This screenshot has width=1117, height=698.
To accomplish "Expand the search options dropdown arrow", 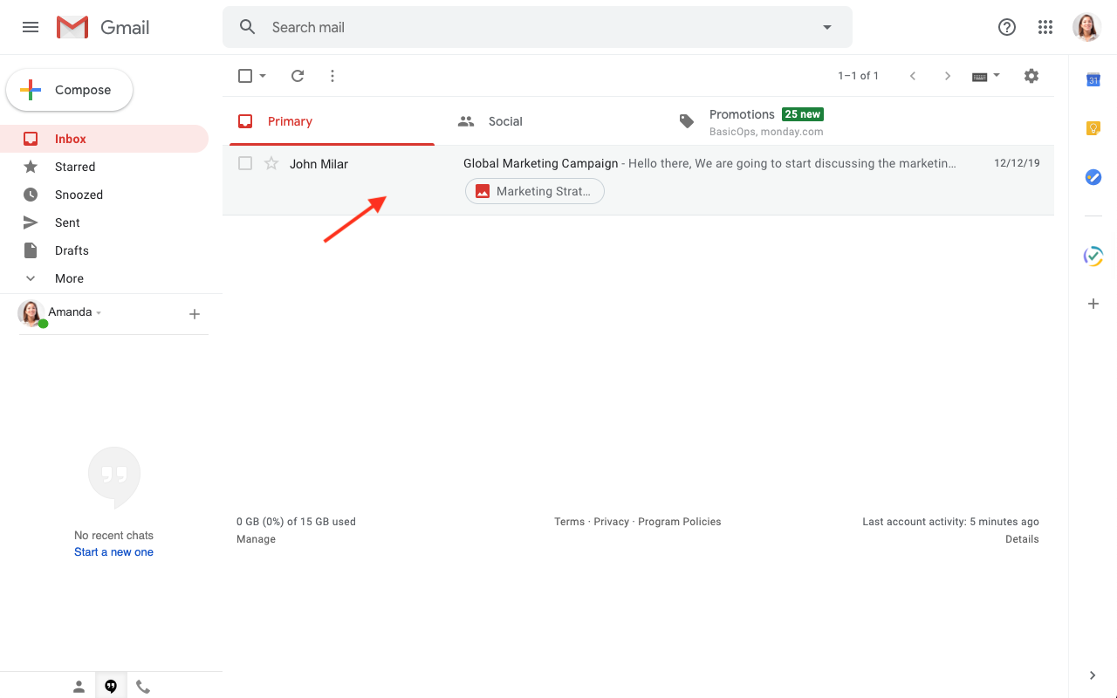I will tap(827, 27).
